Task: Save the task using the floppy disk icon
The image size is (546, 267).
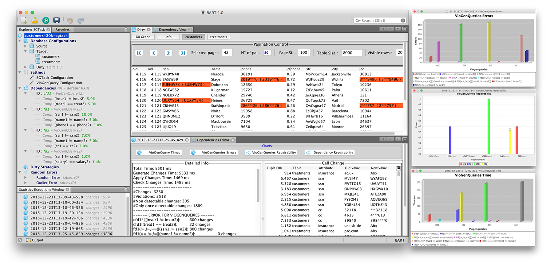Action: pyautogui.click(x=55, y=20)
